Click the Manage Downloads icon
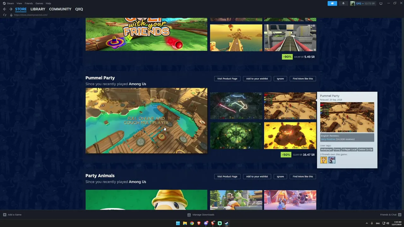 (x=189, y=215)
